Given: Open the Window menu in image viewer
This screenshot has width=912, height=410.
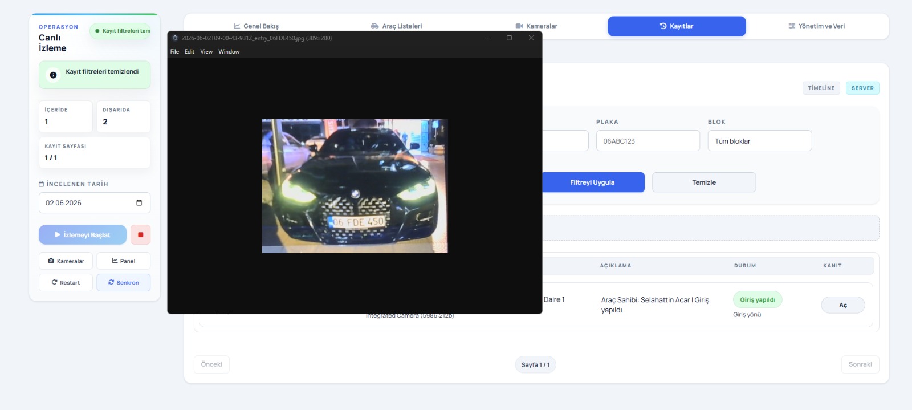Looking at the screenshot, I should (229, 52).
